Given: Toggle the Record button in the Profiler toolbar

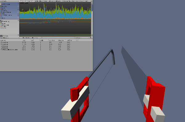Looking at the screenshot, I should (x=23, y=1).
